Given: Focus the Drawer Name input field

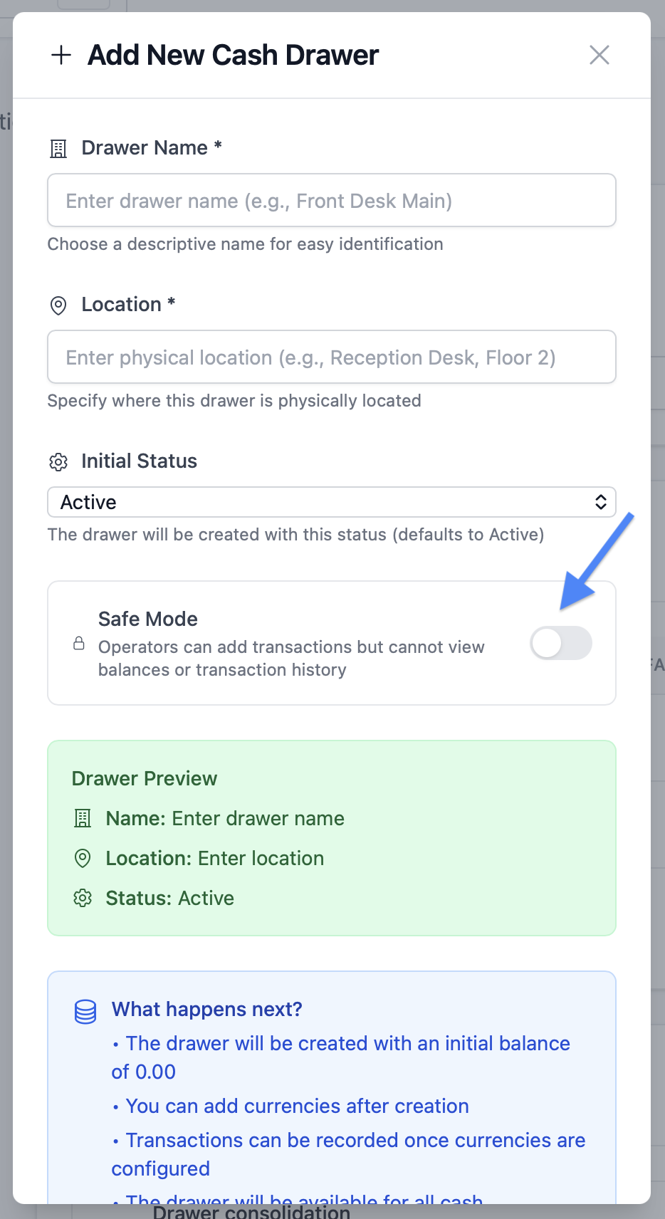Looking at the screenshot, I should (x=331, y=201).
